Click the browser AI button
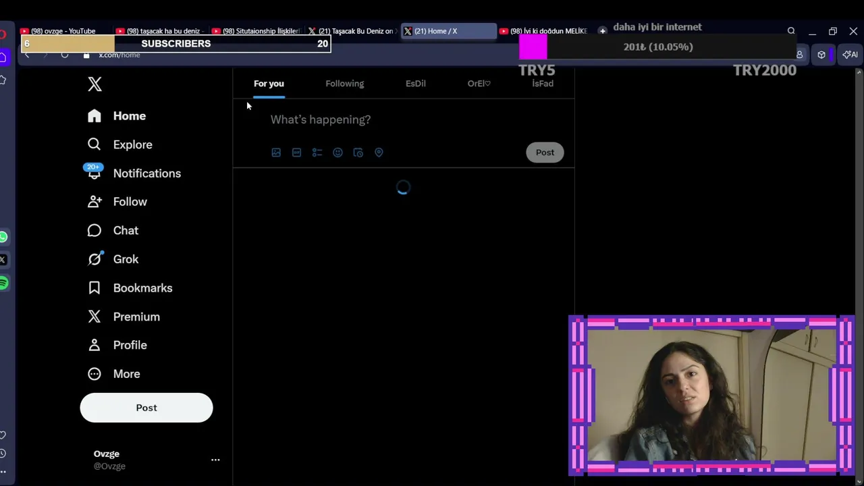This screenshot has height=486, width=864. tap(850, 55)
